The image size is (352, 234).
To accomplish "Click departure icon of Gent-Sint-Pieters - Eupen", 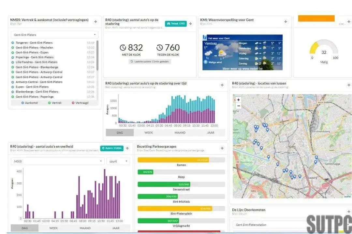I will (x=13, y=52).
